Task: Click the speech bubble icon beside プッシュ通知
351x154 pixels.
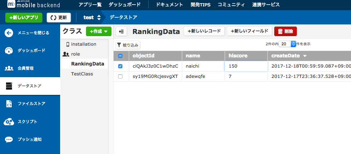Action: 9,140
